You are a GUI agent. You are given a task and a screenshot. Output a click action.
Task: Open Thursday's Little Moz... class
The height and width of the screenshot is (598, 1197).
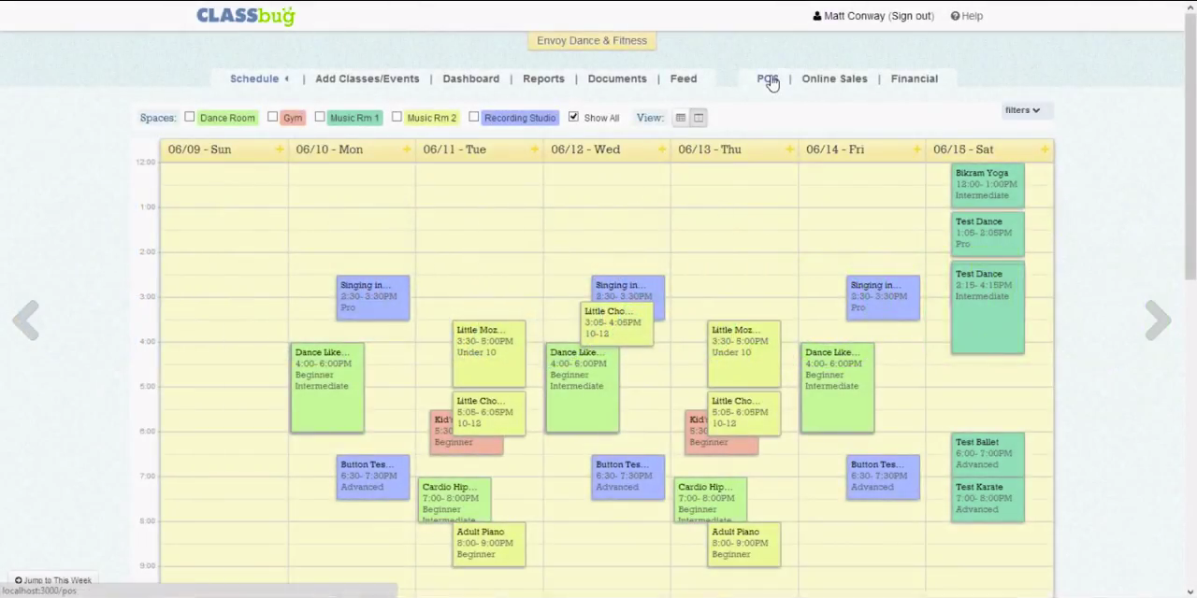click(x=744, y=354)
